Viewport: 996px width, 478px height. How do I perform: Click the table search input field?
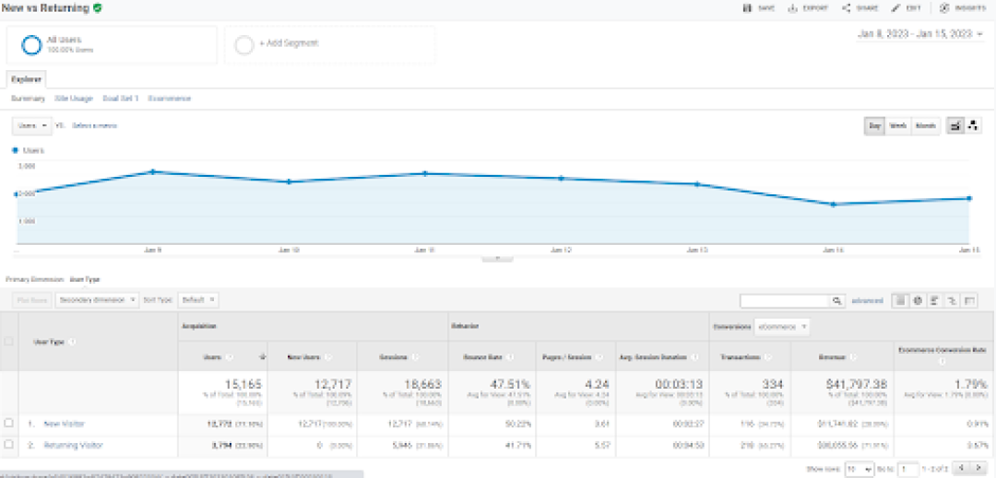[x=785, y=300]
